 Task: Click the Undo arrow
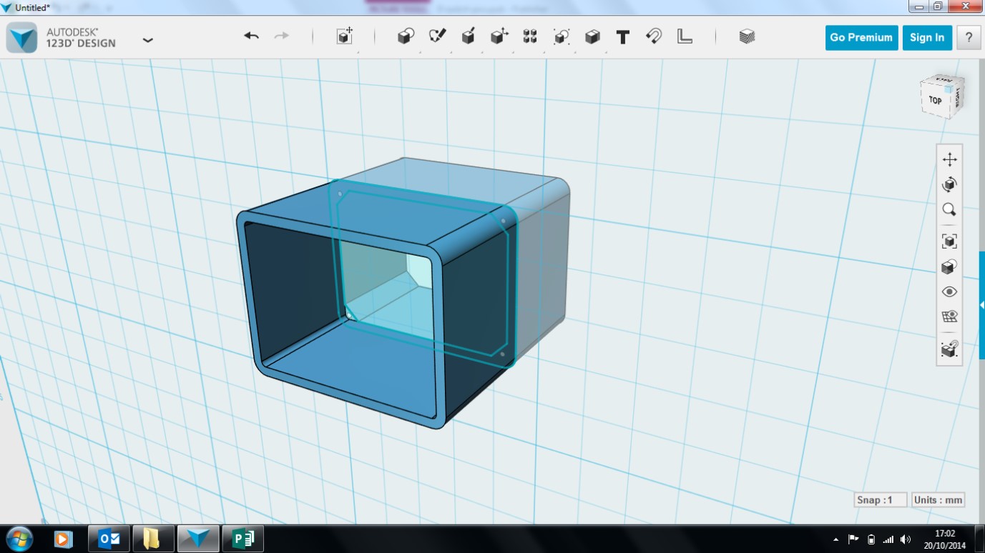[251, 36]
